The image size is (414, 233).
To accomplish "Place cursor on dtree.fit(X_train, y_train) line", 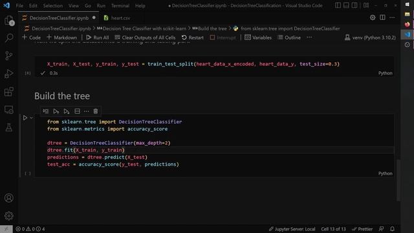I will pyautogui.click(x=85, y=150).
